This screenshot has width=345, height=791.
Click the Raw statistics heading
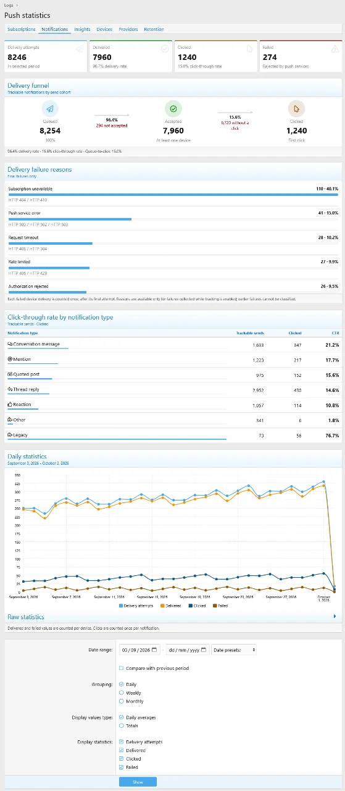coord(26,617)
